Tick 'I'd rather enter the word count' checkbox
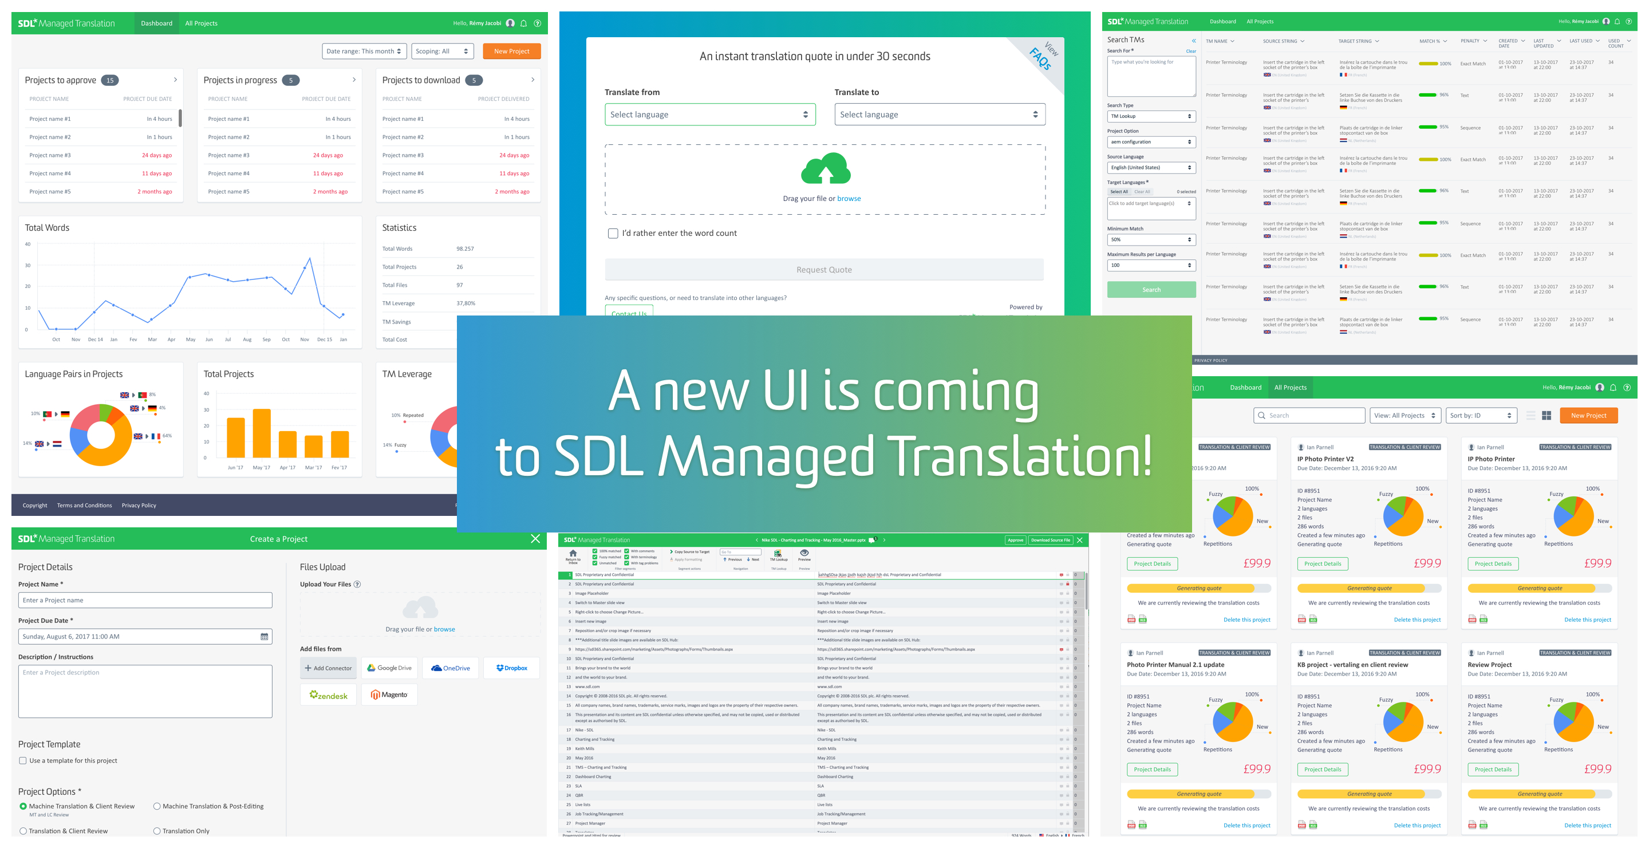This screenshot has height=848, width=1649. [613, 234]
